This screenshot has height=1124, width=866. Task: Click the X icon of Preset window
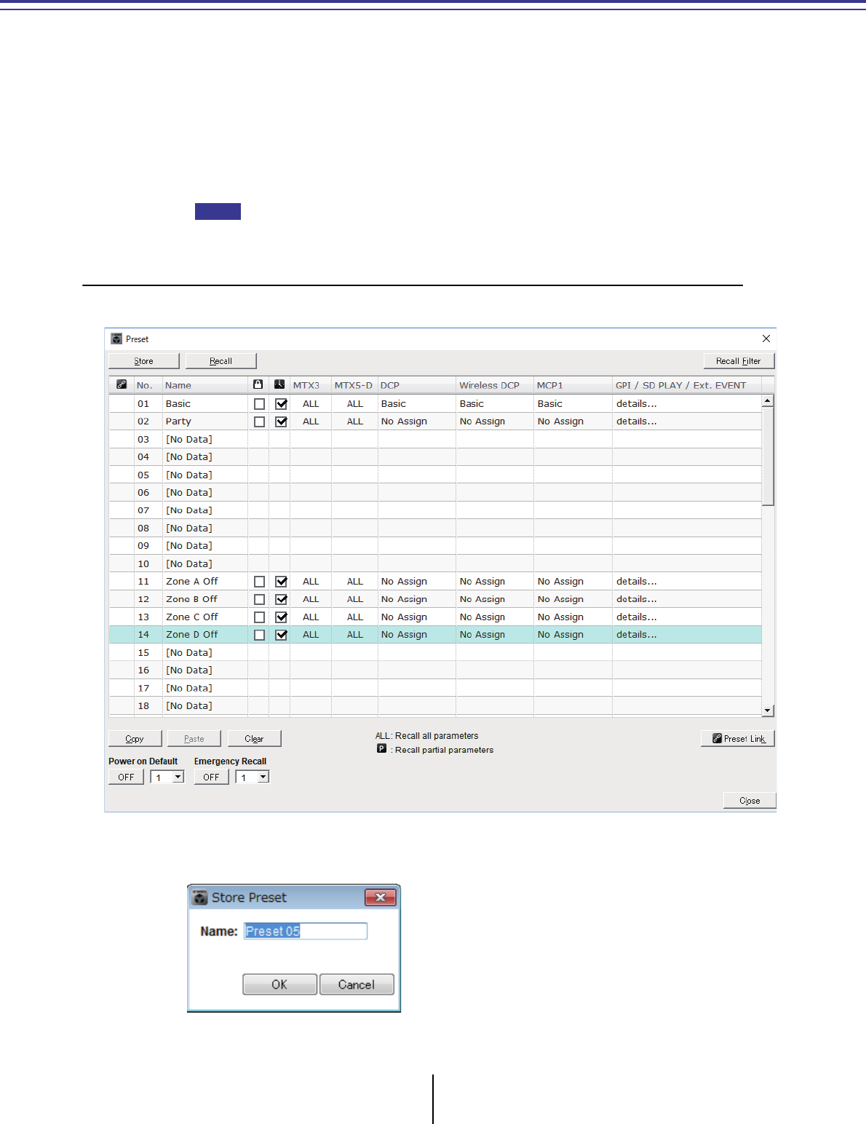pos(766,339)
